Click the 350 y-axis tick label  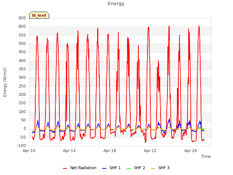pos(22,69)
